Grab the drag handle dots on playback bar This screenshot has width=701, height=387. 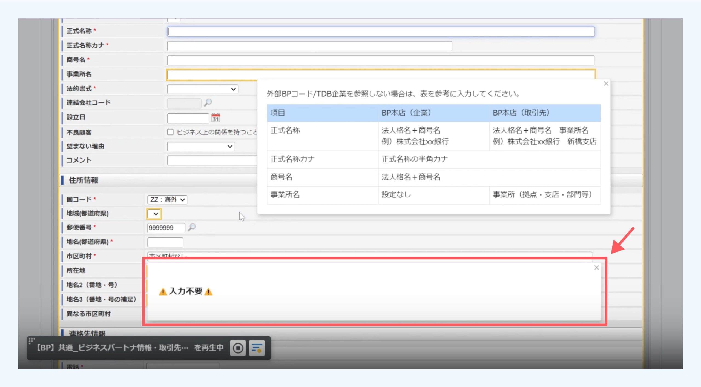pyautogui.click(x=31, y=340)
